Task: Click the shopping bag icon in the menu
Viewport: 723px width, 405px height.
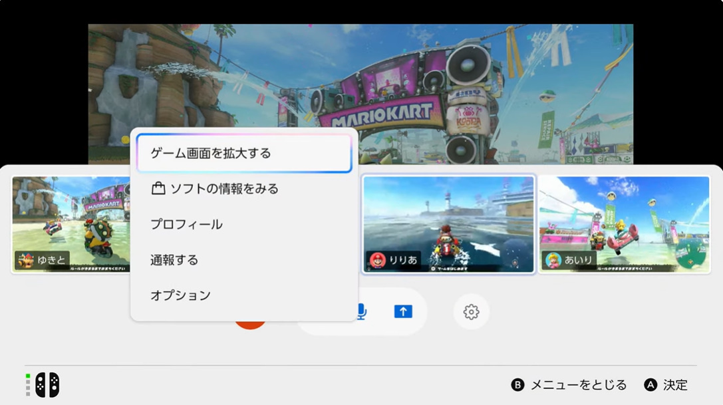Action: [158, 189]
